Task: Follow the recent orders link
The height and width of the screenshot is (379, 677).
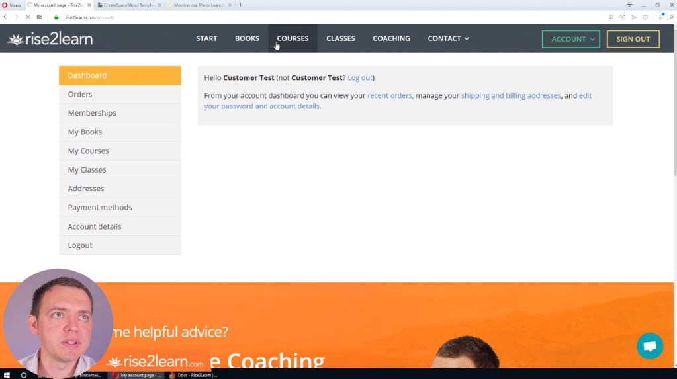Action: coord(389,95)
